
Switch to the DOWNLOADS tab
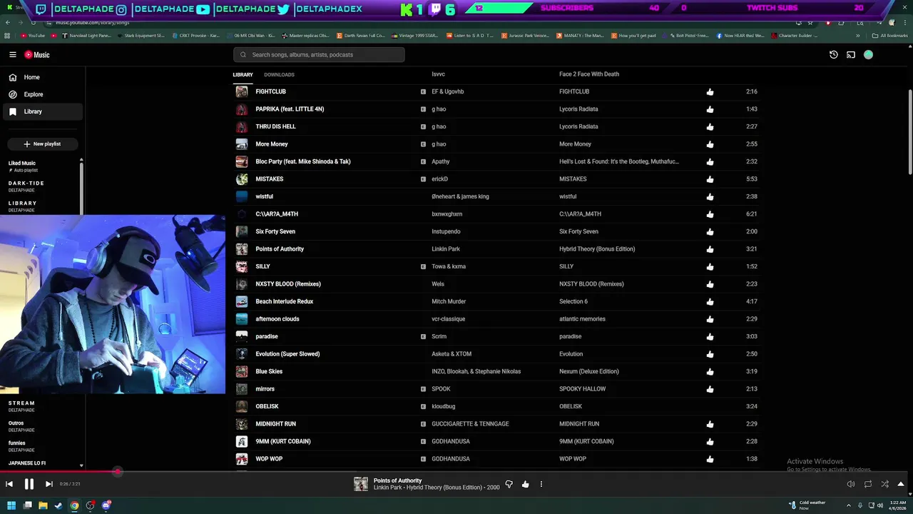279,74
